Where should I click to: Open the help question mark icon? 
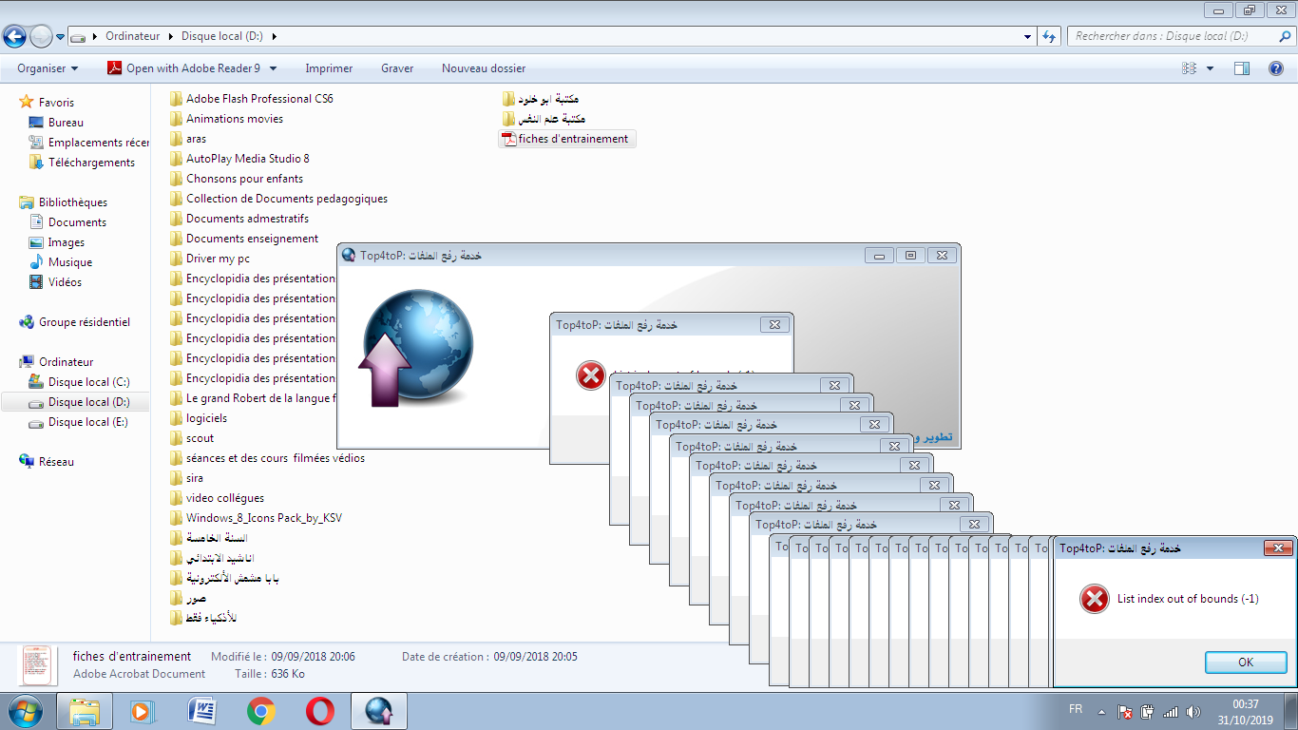pyautogui.click(x=1276, y=68)
